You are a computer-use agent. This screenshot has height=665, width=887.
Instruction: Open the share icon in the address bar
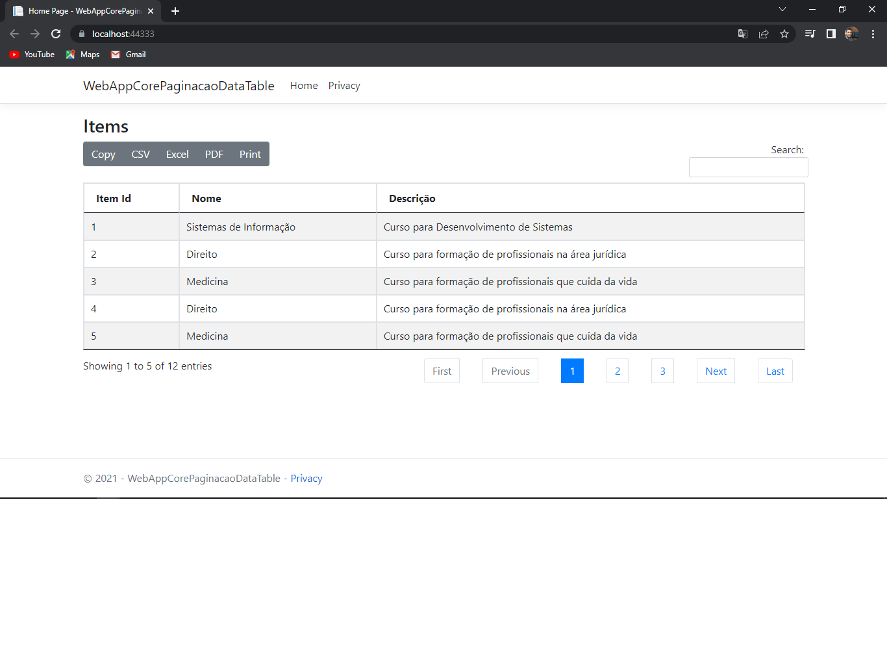tap(764, 34)
